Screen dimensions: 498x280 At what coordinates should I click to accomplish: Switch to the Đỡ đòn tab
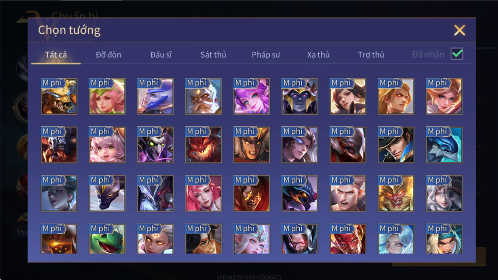click(109, 55)
